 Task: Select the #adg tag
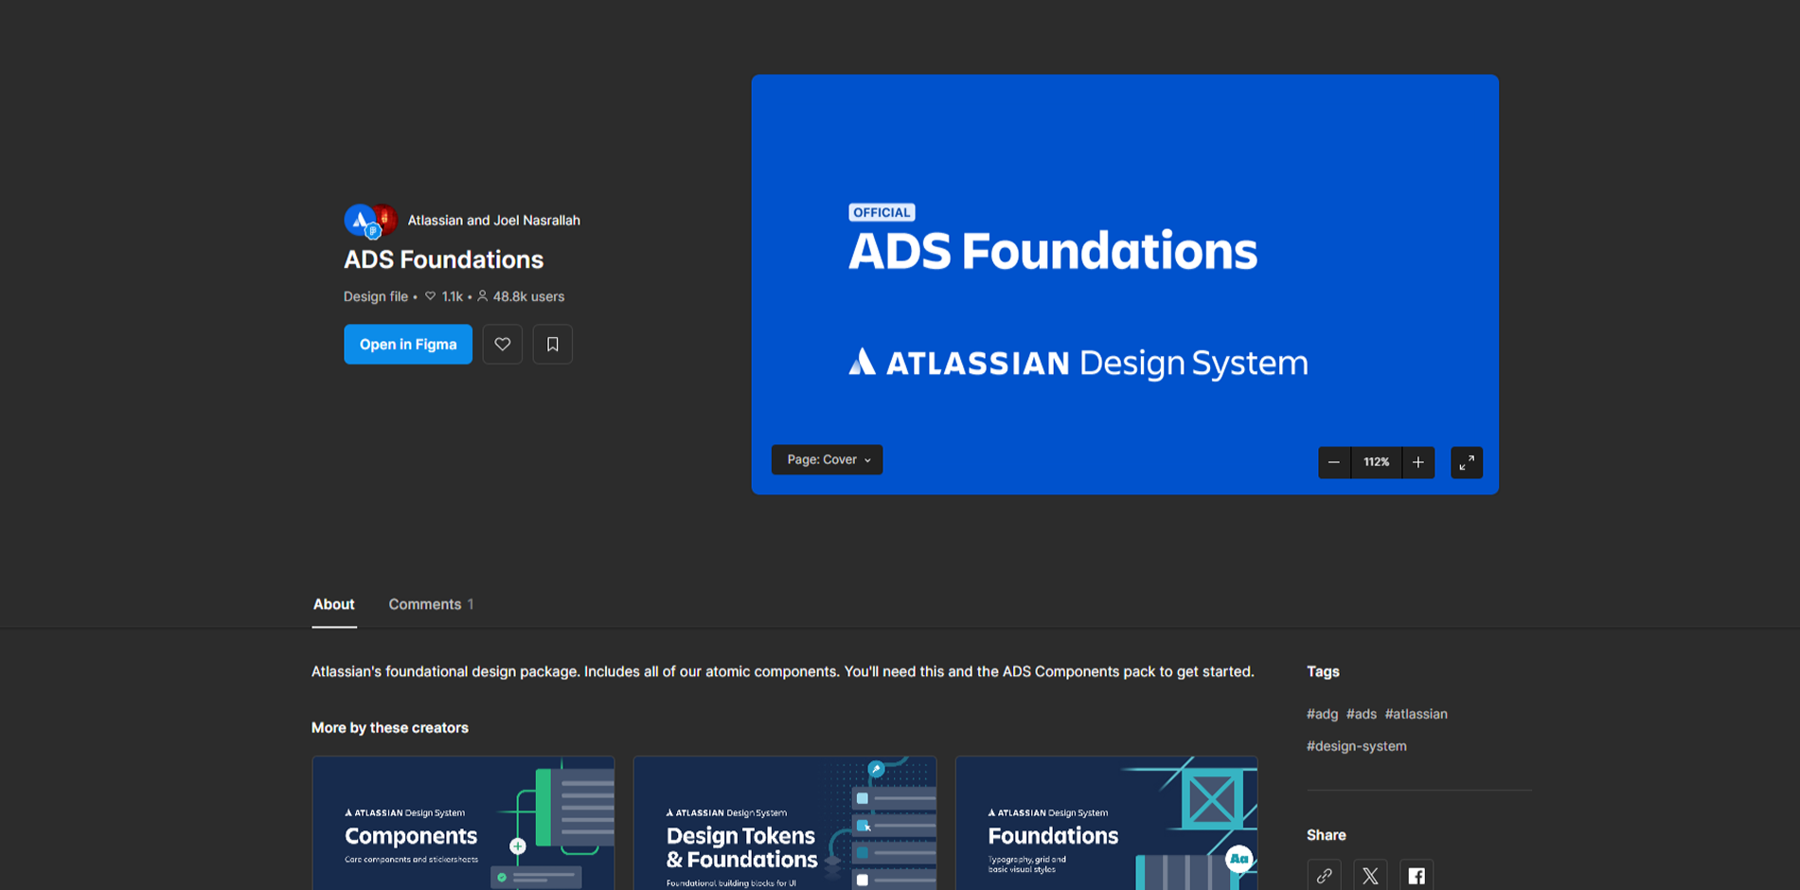1322,714
